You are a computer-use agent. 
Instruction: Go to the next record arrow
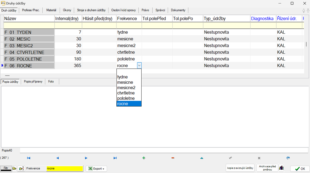[86, 158]
